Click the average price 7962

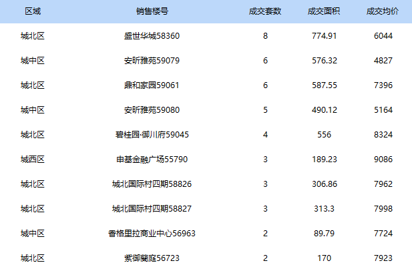[x=383, y=184]
